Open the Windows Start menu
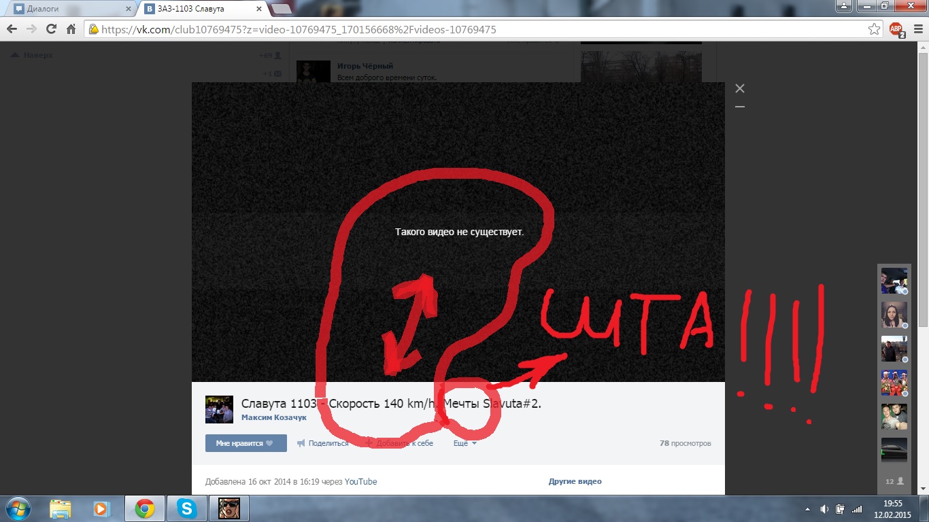Screen dimensions: 929x522 18,508
